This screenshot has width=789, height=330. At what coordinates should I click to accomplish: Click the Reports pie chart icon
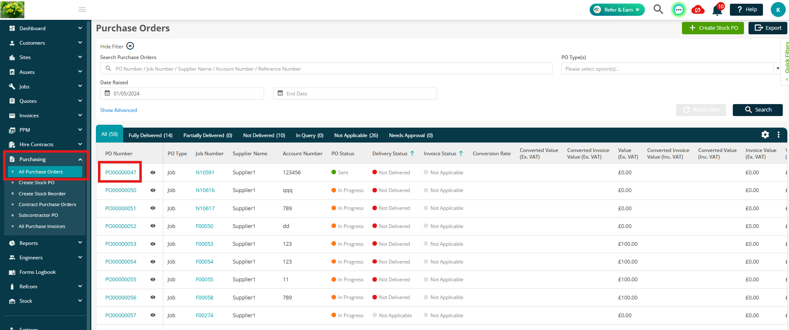[12, 243]
